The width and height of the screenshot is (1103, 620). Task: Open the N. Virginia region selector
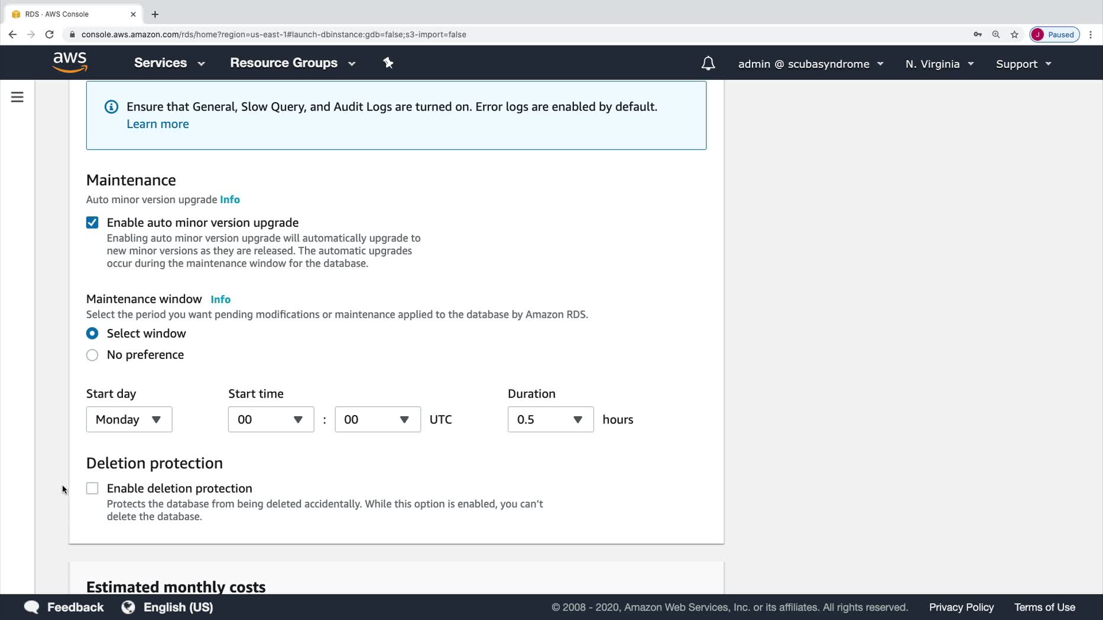[939, 64]
